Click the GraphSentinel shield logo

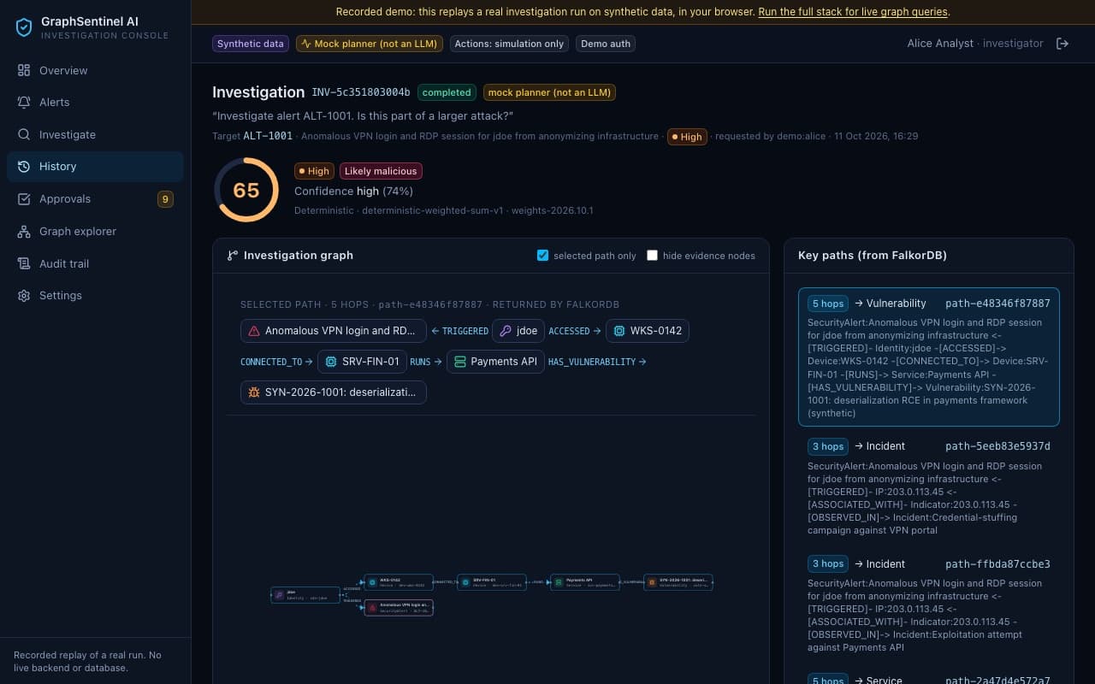point(24,27)
